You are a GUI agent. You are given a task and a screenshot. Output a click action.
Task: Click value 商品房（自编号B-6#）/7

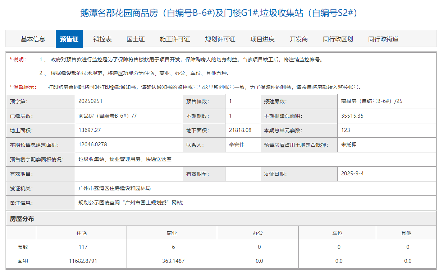click(108, 116)
